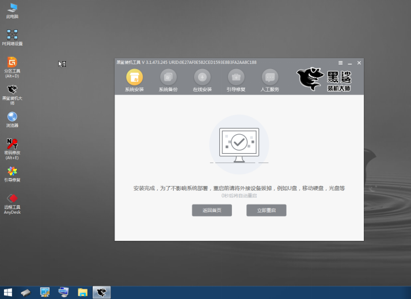Open File Explorer from taskbar
This screenshot has width=411, height=299.
coord(82,293)
